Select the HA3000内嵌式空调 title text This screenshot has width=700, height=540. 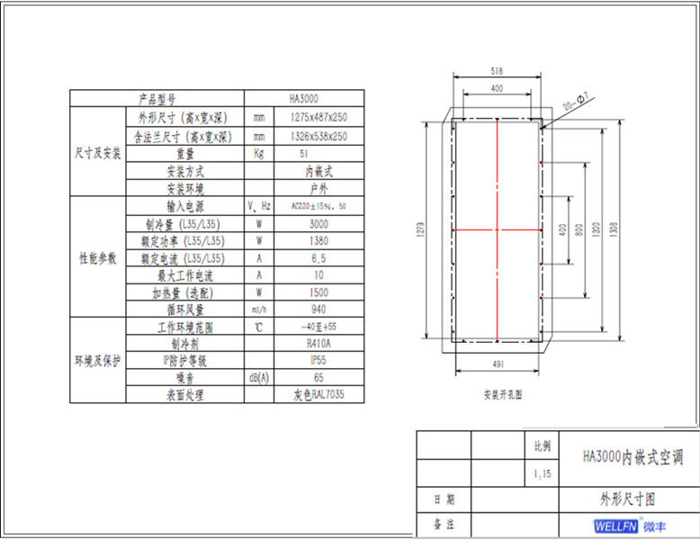point(633,457)
